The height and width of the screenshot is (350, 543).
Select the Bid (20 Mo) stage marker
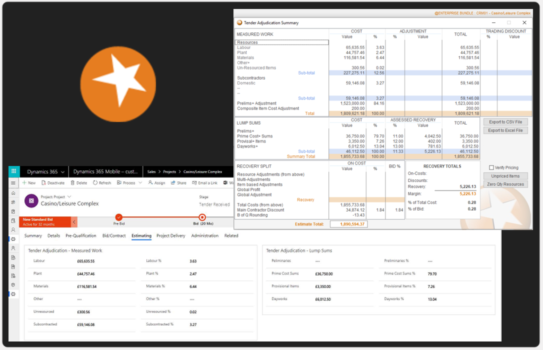tap(202, 217)
